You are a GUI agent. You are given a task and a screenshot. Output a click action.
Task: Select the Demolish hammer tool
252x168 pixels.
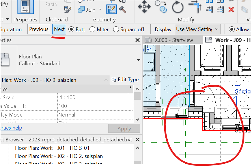point(122,9)
